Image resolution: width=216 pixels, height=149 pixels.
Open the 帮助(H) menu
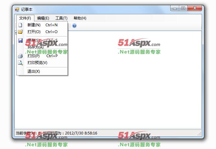pyautogui.click(x=80, y=18)
